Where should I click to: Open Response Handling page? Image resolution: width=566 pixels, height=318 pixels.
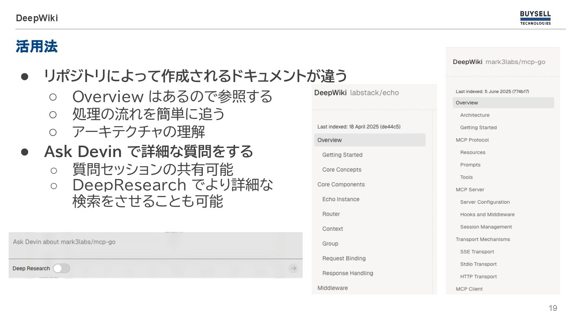(x=347, y=273)
